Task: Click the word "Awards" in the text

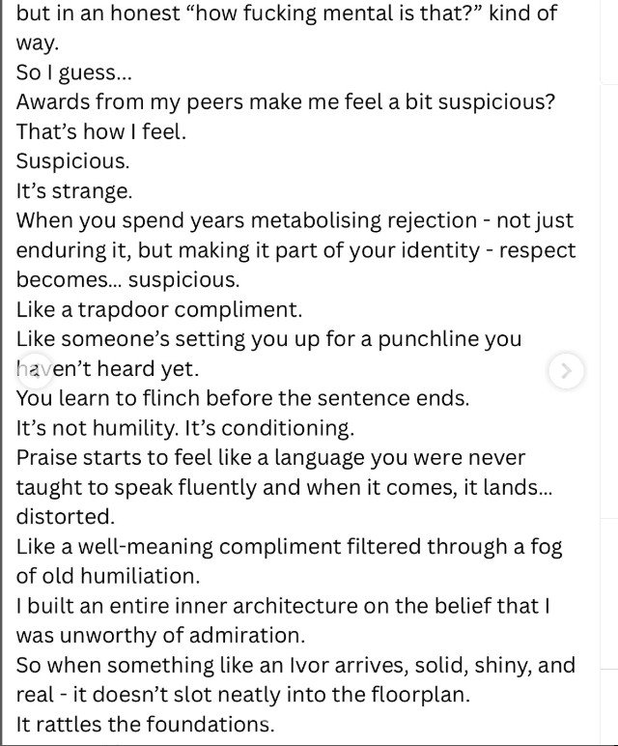Action: 53,101
